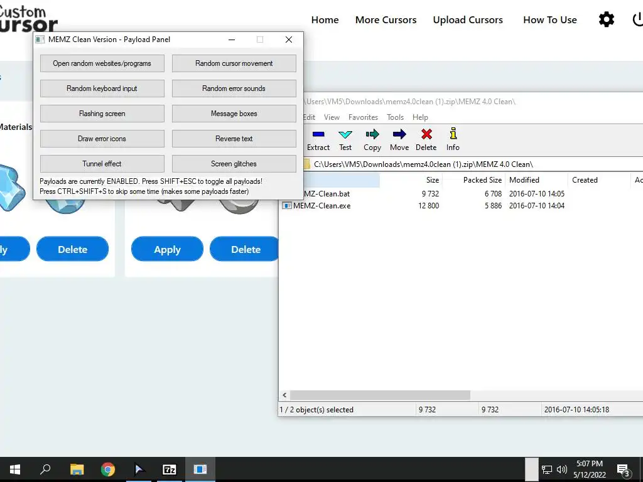Toggle Tunnel effect payload
643x482 pixels.
click(x=102, y=164)
